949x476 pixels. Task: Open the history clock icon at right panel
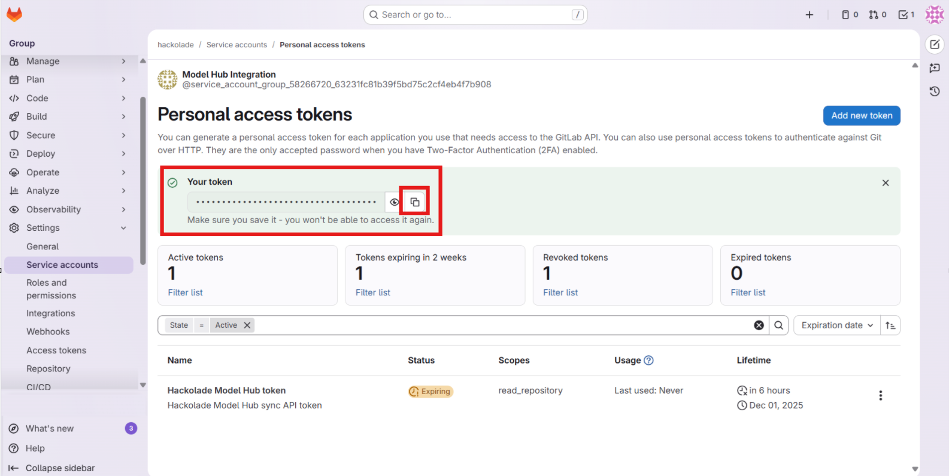pos(935,91)
